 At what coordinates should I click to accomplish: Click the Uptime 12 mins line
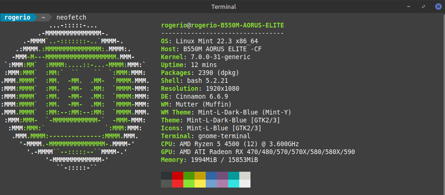click(x=189, y=65)
